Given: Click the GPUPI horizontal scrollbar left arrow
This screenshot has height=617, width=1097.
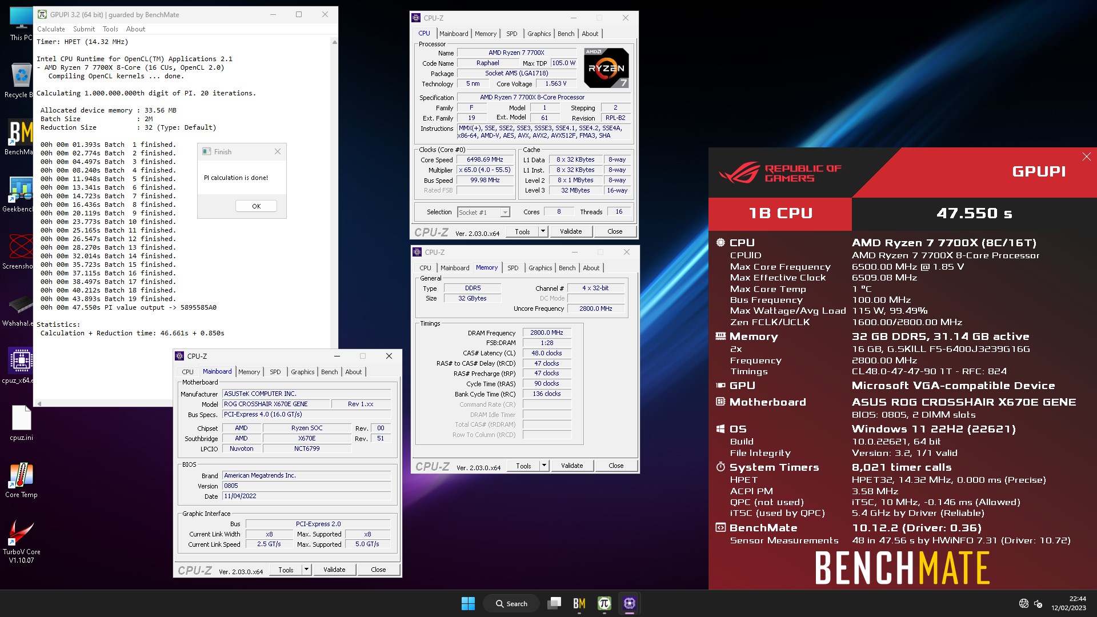Looking at the screenshot, I should (39, 403).
